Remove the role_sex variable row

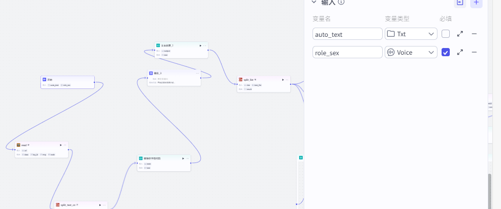pyautogui.click(x=474, y=52)
